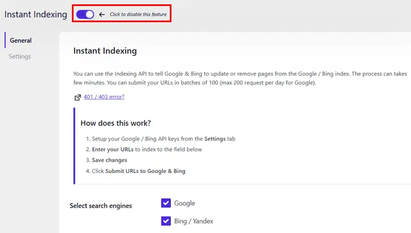The image size is (411, 233).
Task: Click step 'Save changes' in instructions
Action: click(109, 160)
